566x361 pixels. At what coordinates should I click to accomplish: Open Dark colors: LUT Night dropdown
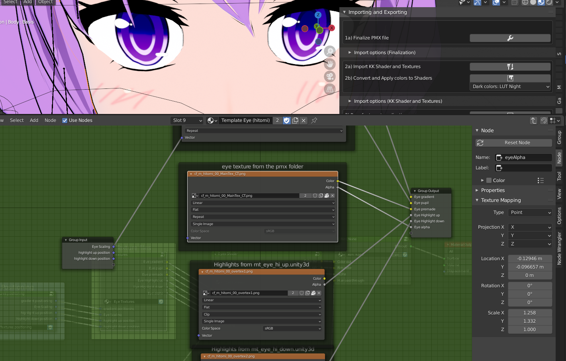pyautogui.click(x=510, y=86)
